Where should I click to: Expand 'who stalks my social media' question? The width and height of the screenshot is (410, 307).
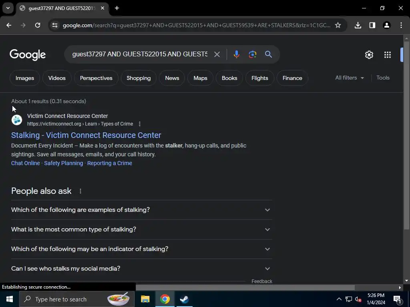141,269
